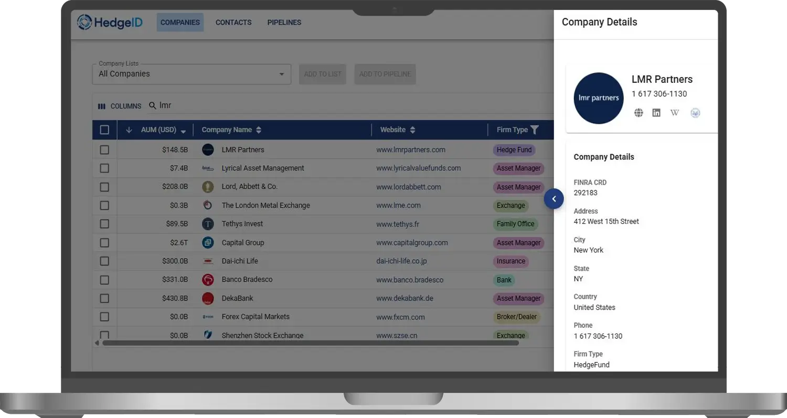The width and height of the screenshot is (787, 418).
Task: Open the LMR Partners website globe icon
Action: [639, 113]
